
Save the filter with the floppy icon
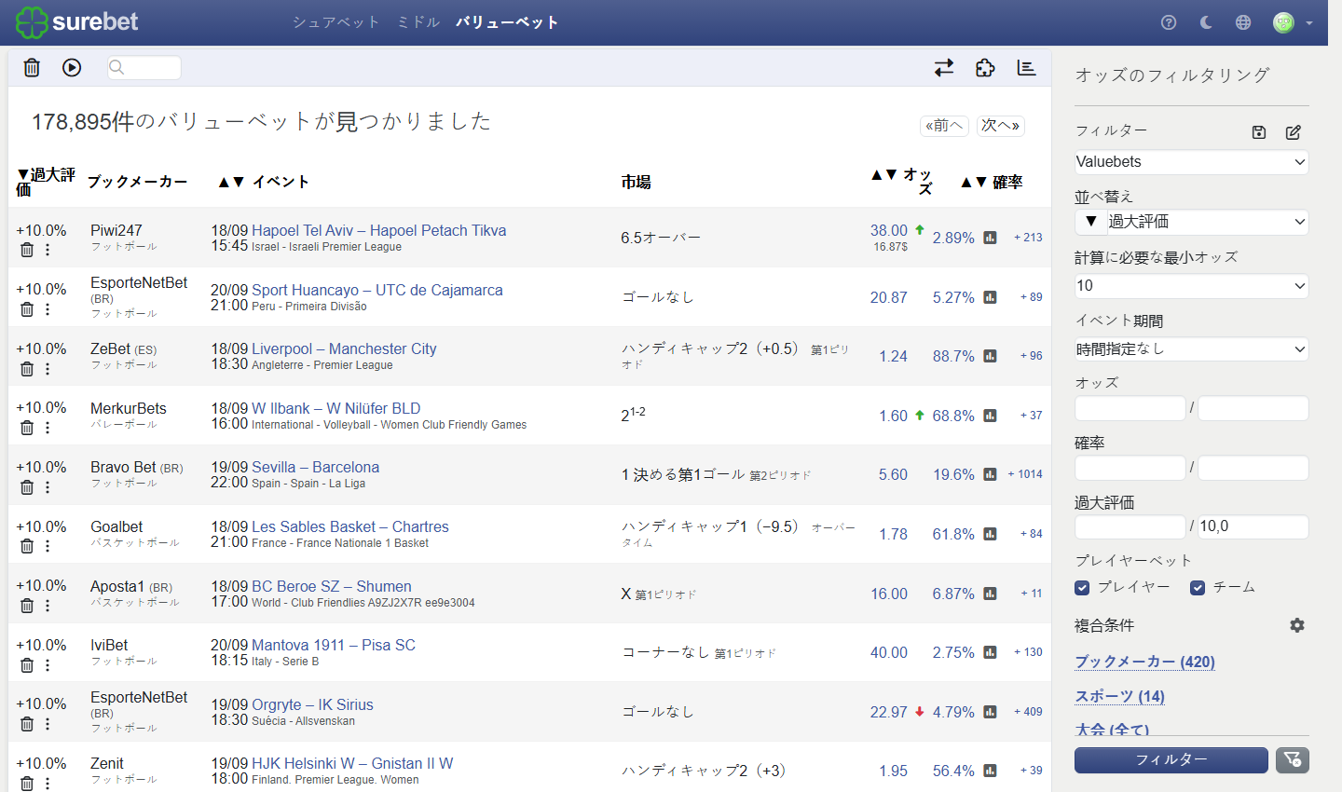coord(1259,132)
